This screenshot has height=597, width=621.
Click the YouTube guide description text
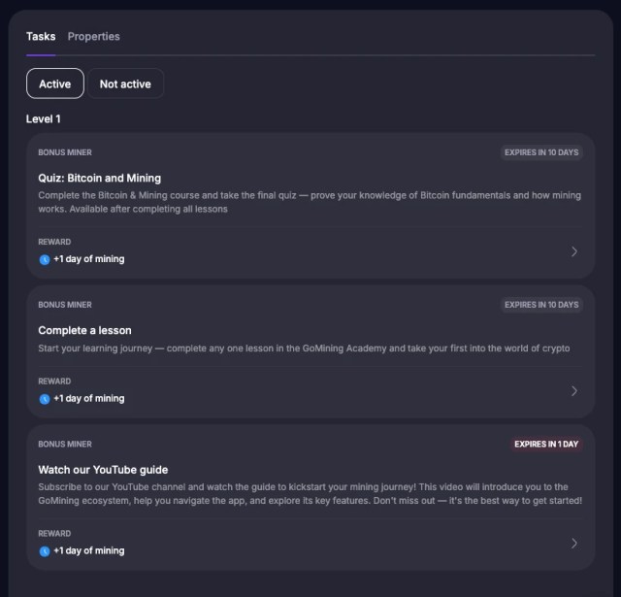click(310, 493)
